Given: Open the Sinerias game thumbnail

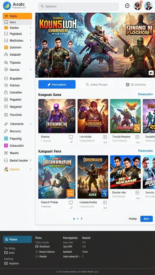Looking at the screenshot, I should tap(93, 116).
